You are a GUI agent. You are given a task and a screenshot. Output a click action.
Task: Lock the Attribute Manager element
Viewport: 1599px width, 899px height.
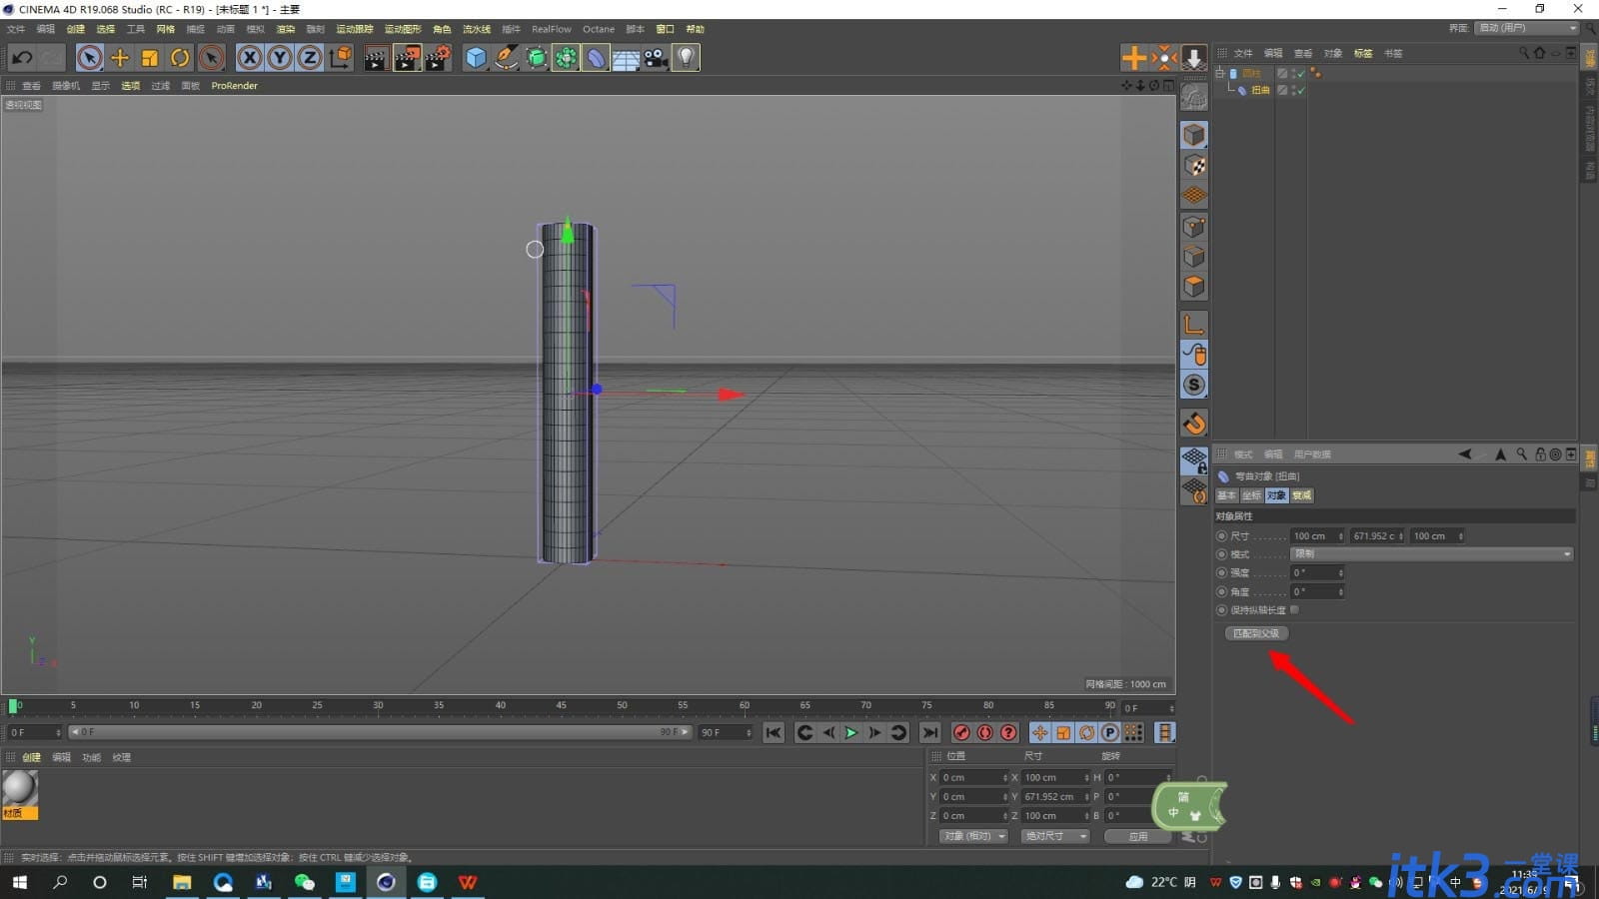coord(1540,454)
